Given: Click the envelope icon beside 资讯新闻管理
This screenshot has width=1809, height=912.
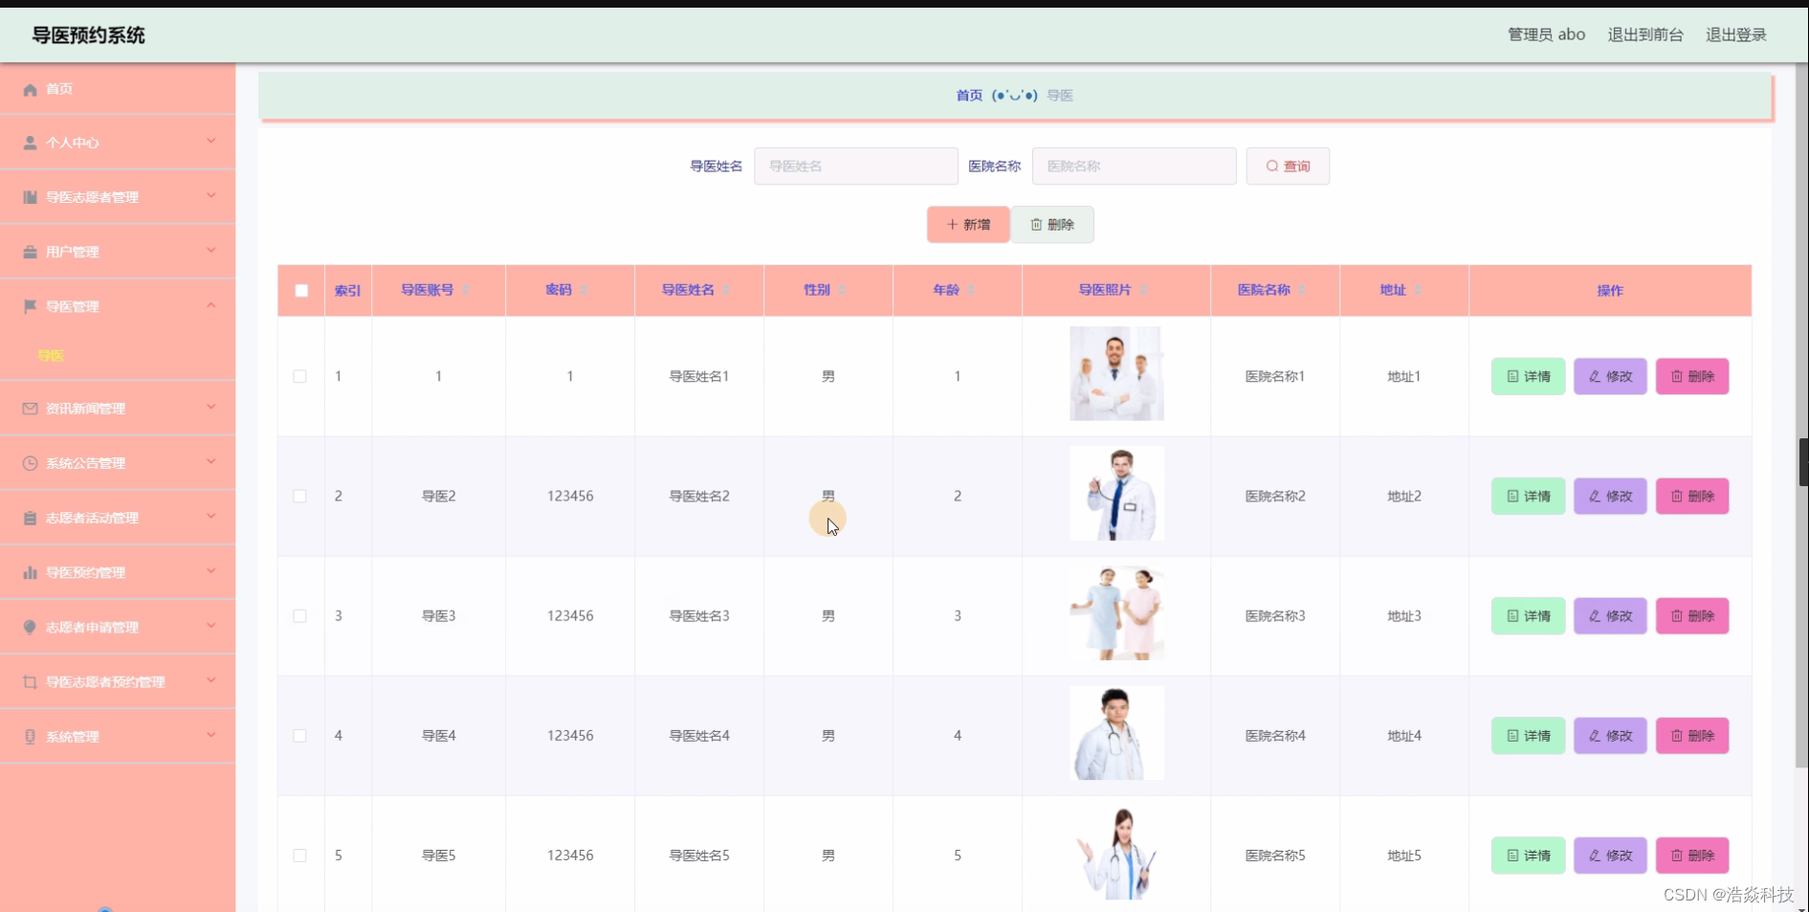Looking at the screenshot, I should click(x=30, y=409).
